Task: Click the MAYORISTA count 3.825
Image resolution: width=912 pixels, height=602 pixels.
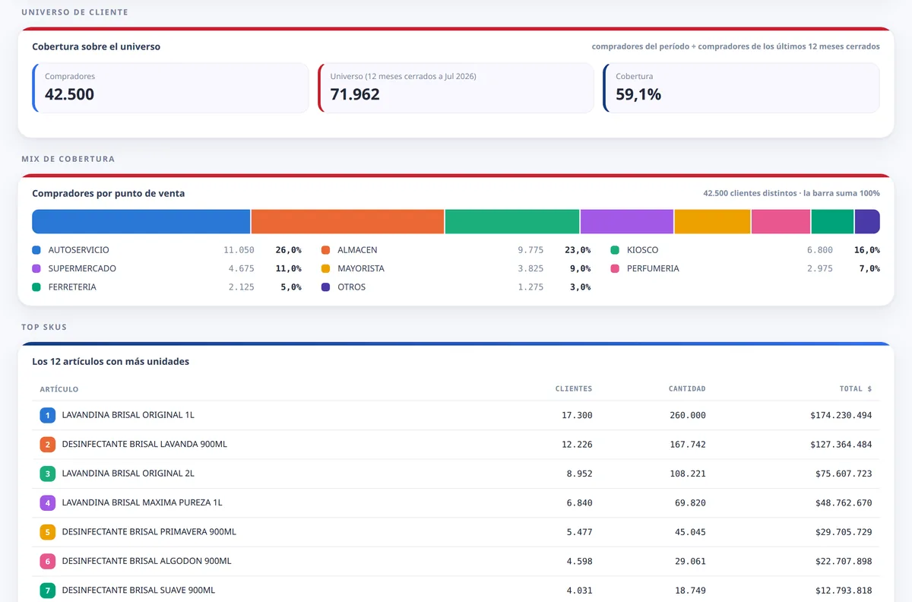Action: 530,268
